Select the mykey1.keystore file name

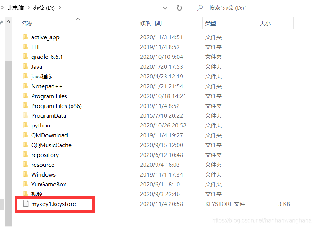point(53,204)
